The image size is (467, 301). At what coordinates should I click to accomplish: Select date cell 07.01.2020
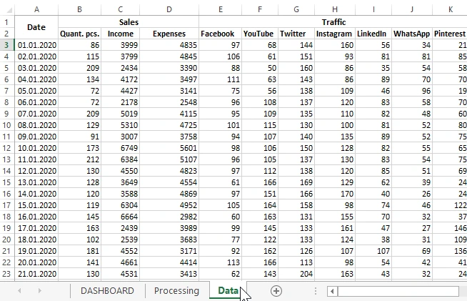pyautogui.click(x=36, y=114)
